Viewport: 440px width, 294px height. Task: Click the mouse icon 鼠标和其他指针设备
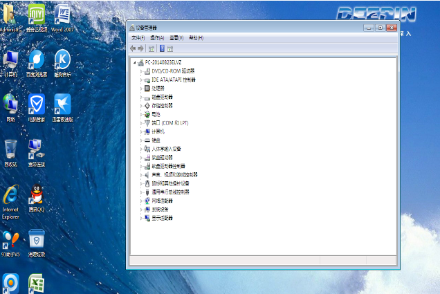point(147,183)
